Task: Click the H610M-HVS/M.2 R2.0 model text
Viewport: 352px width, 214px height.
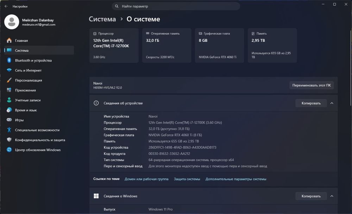Action: [x=107, y=87]
